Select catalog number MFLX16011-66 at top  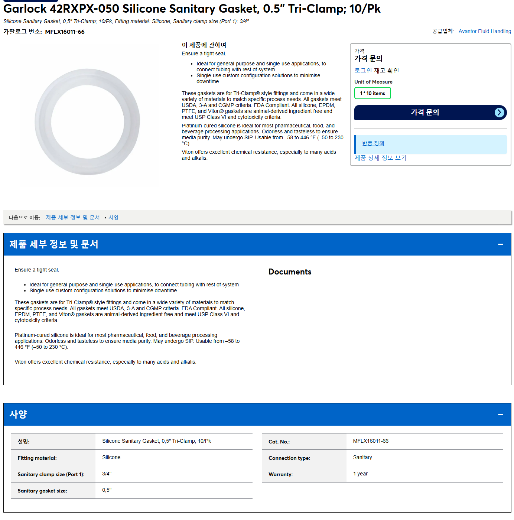[65, 32]
